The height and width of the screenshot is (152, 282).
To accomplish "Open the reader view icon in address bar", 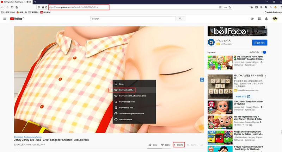I will coord(220,7).
